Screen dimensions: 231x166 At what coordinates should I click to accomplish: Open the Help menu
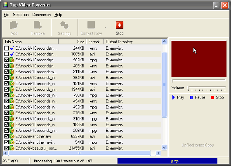tap(58, 15)
